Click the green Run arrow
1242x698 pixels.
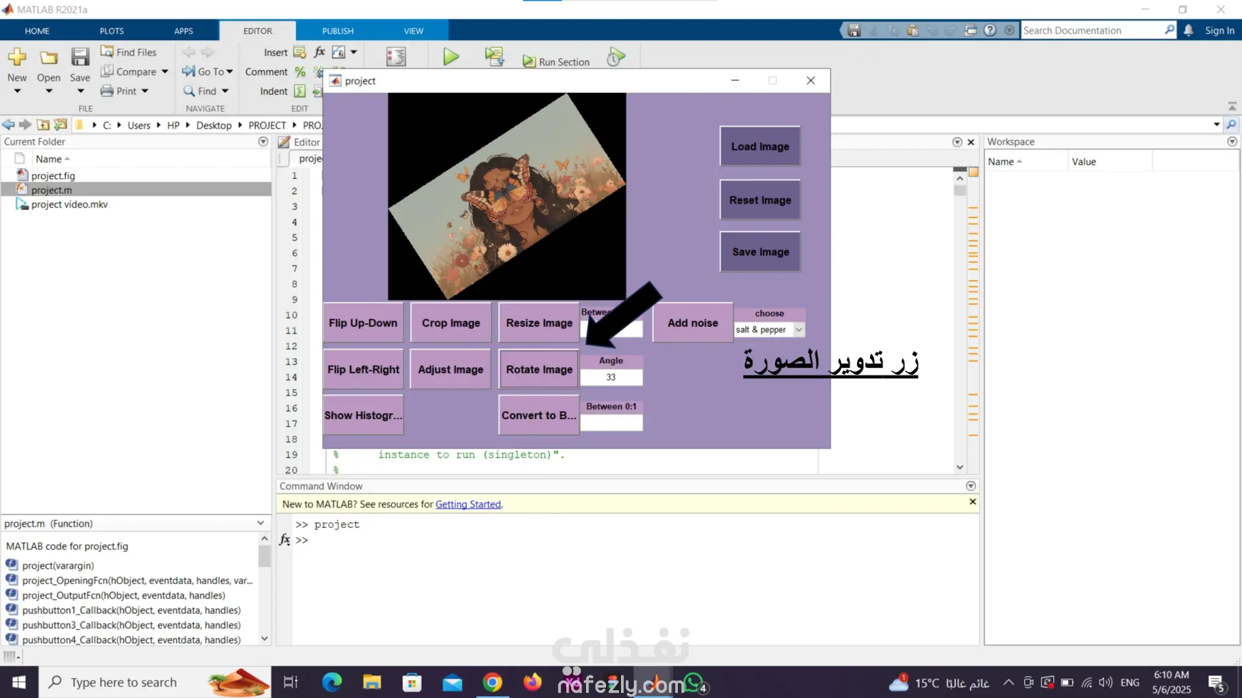(451, 58)
